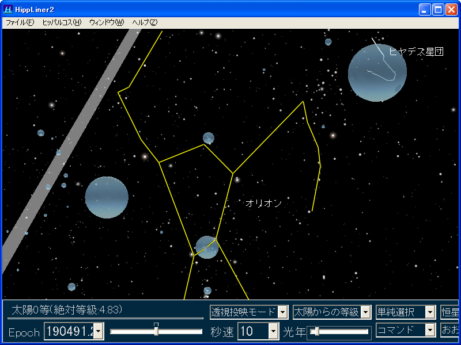The height and width of the screenshot is (345, 461).
Task: Click the small star sphere at Orion's head
Action: click(x=209, y=138)
